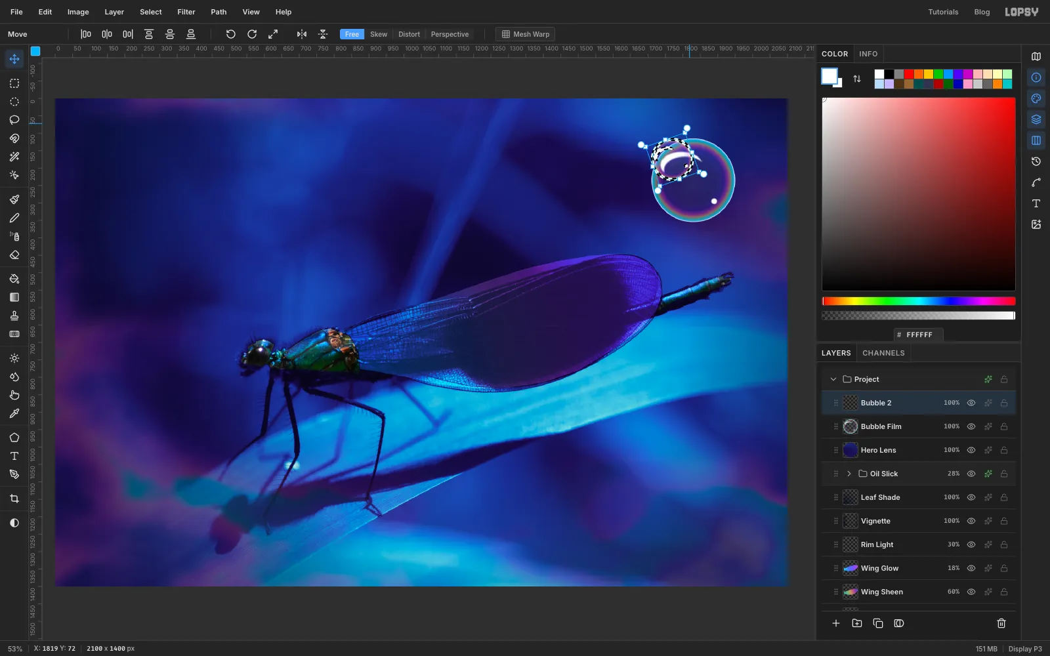Image resolution: width=1050 pixels, height=656 pixels.
Task: Switch to the Channels tab
Action: pos(883,353)
